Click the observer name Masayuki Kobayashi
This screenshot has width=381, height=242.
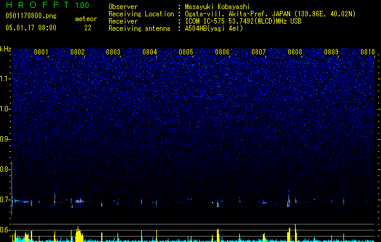click(x=217, y=7)
